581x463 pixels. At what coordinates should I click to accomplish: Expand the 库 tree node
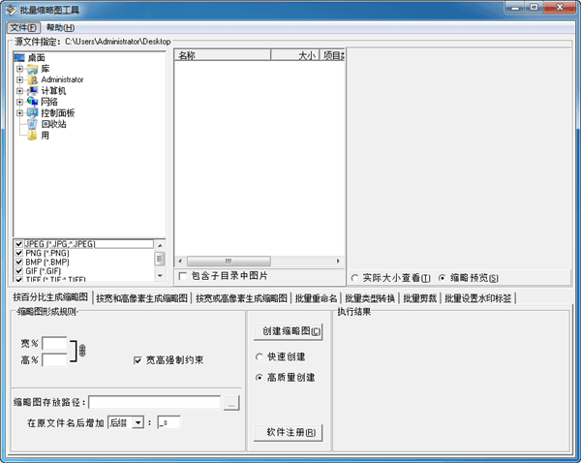[x=19, y=69]
